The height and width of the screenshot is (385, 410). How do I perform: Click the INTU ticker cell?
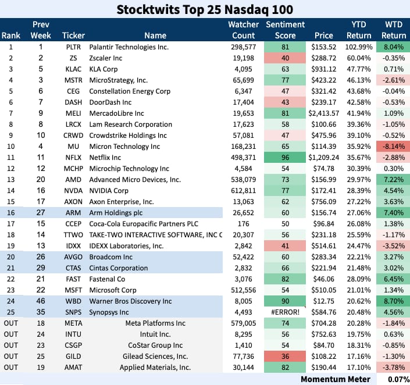(x=73, y=334)
